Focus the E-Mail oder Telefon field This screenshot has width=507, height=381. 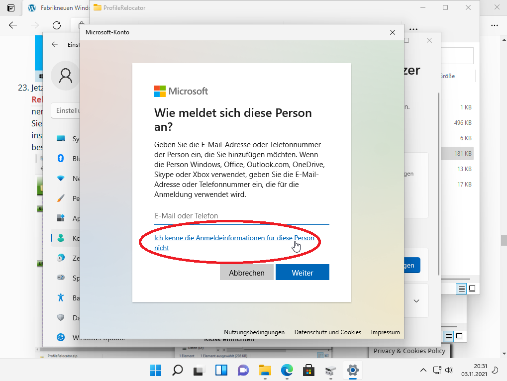point(241,215)
